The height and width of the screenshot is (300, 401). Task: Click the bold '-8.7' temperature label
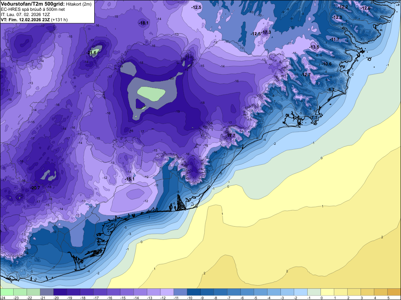[x=331, y=89]
